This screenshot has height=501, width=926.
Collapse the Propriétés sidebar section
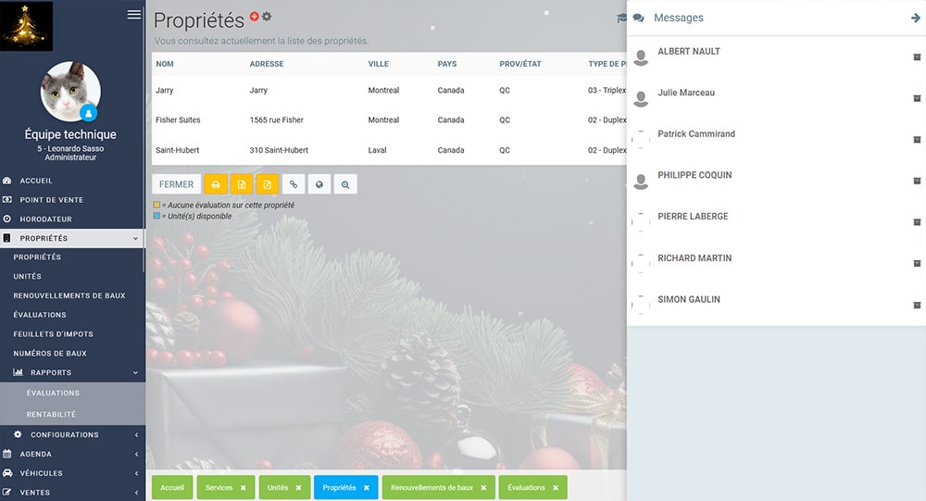pyautogui.click(x=135, y=239)
